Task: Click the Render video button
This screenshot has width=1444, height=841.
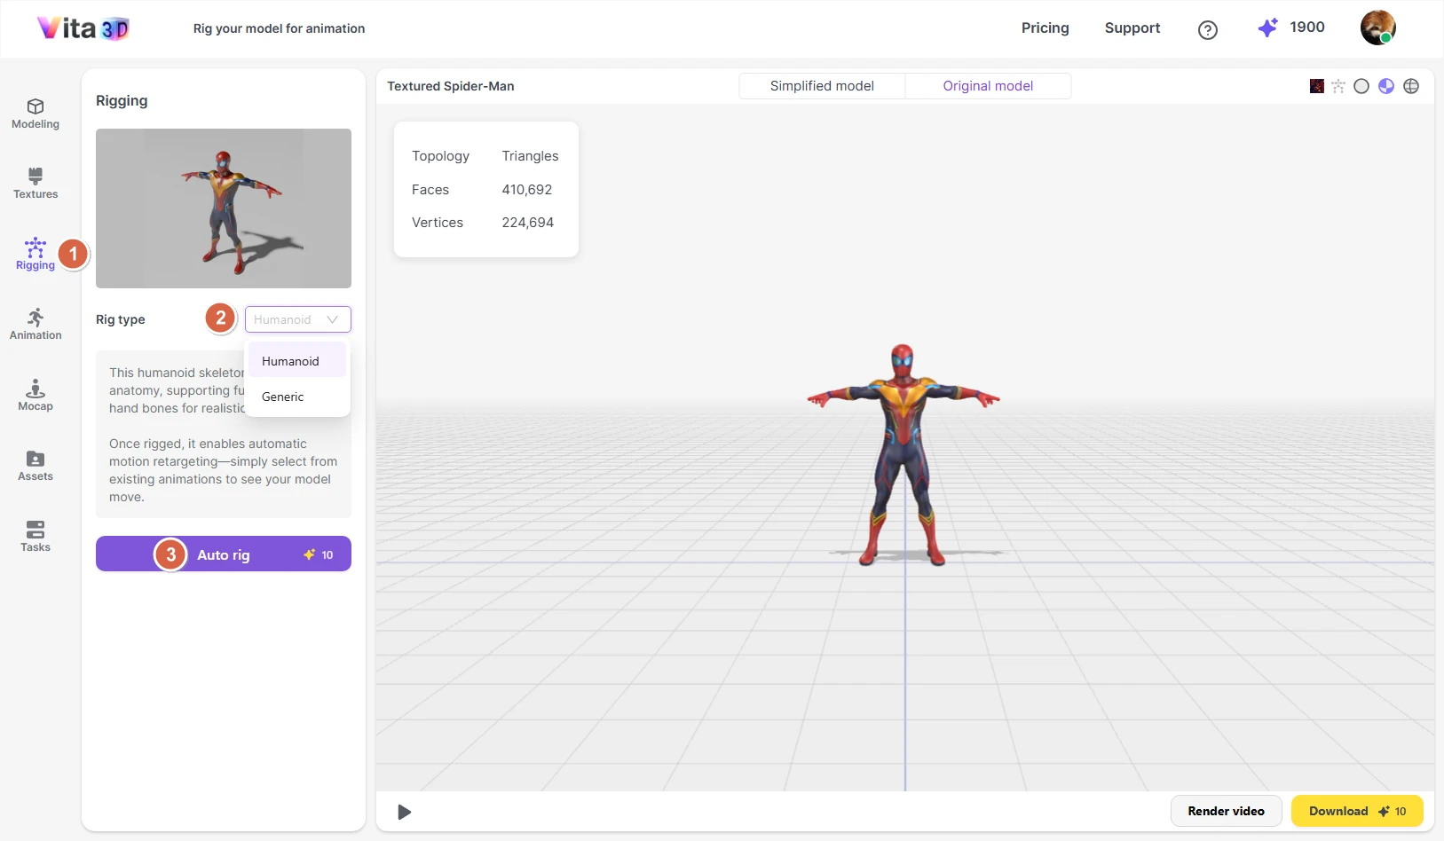Action: pos(1226,811)
